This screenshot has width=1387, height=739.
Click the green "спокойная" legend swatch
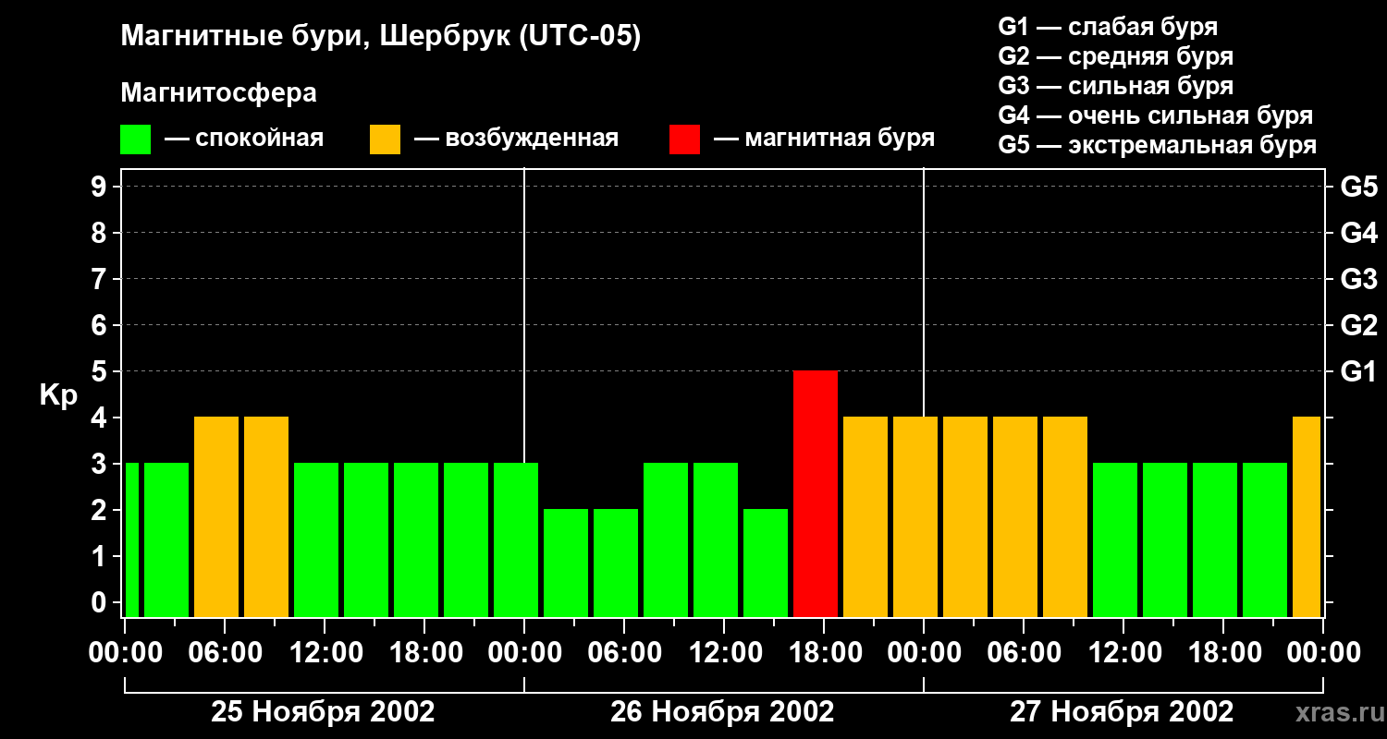point(135,139)
